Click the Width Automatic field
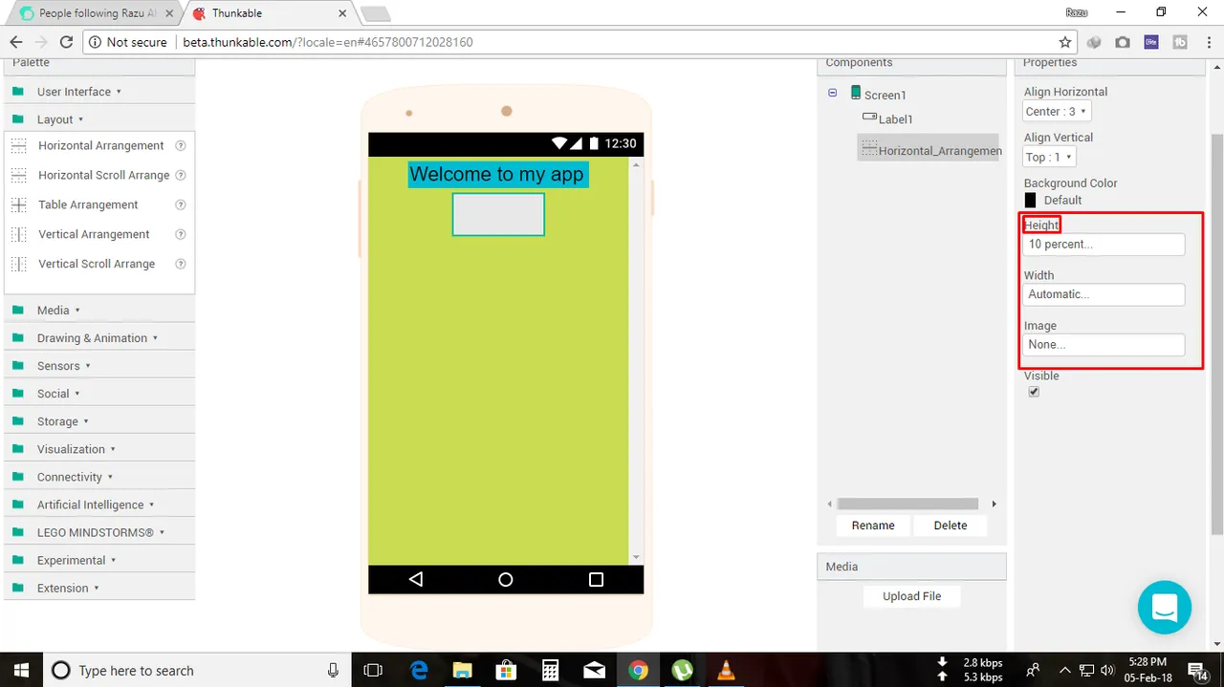Image resolution: width=1224 pixels, height=687 pixels. [x=1104, y=294]
